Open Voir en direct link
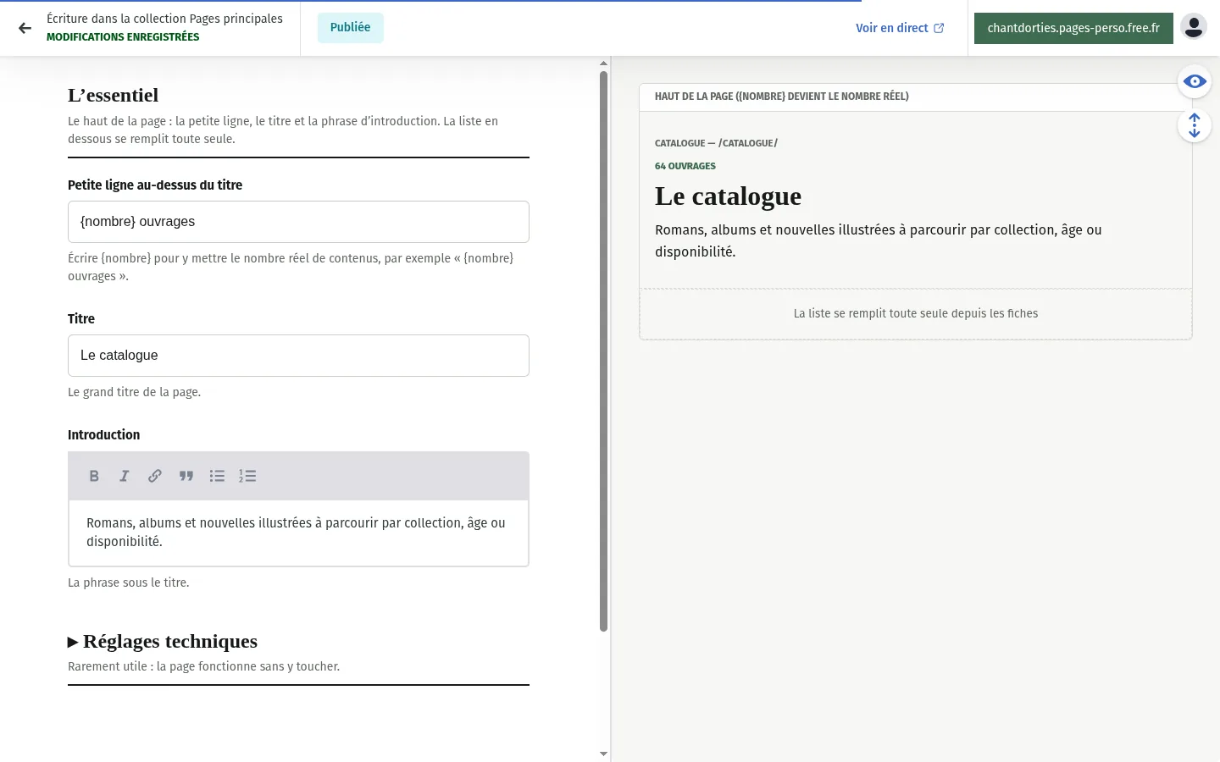The width and height of the screenshot is (1220, 762). point(900,28)
